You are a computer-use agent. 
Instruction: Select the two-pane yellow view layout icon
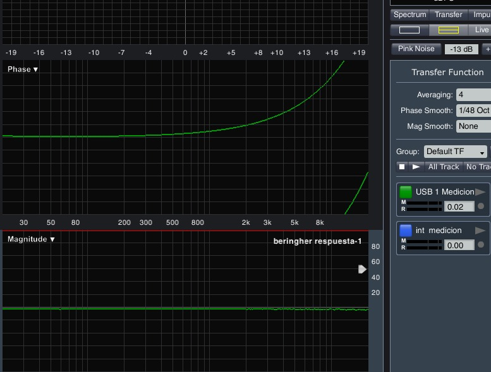pos(449,30)
